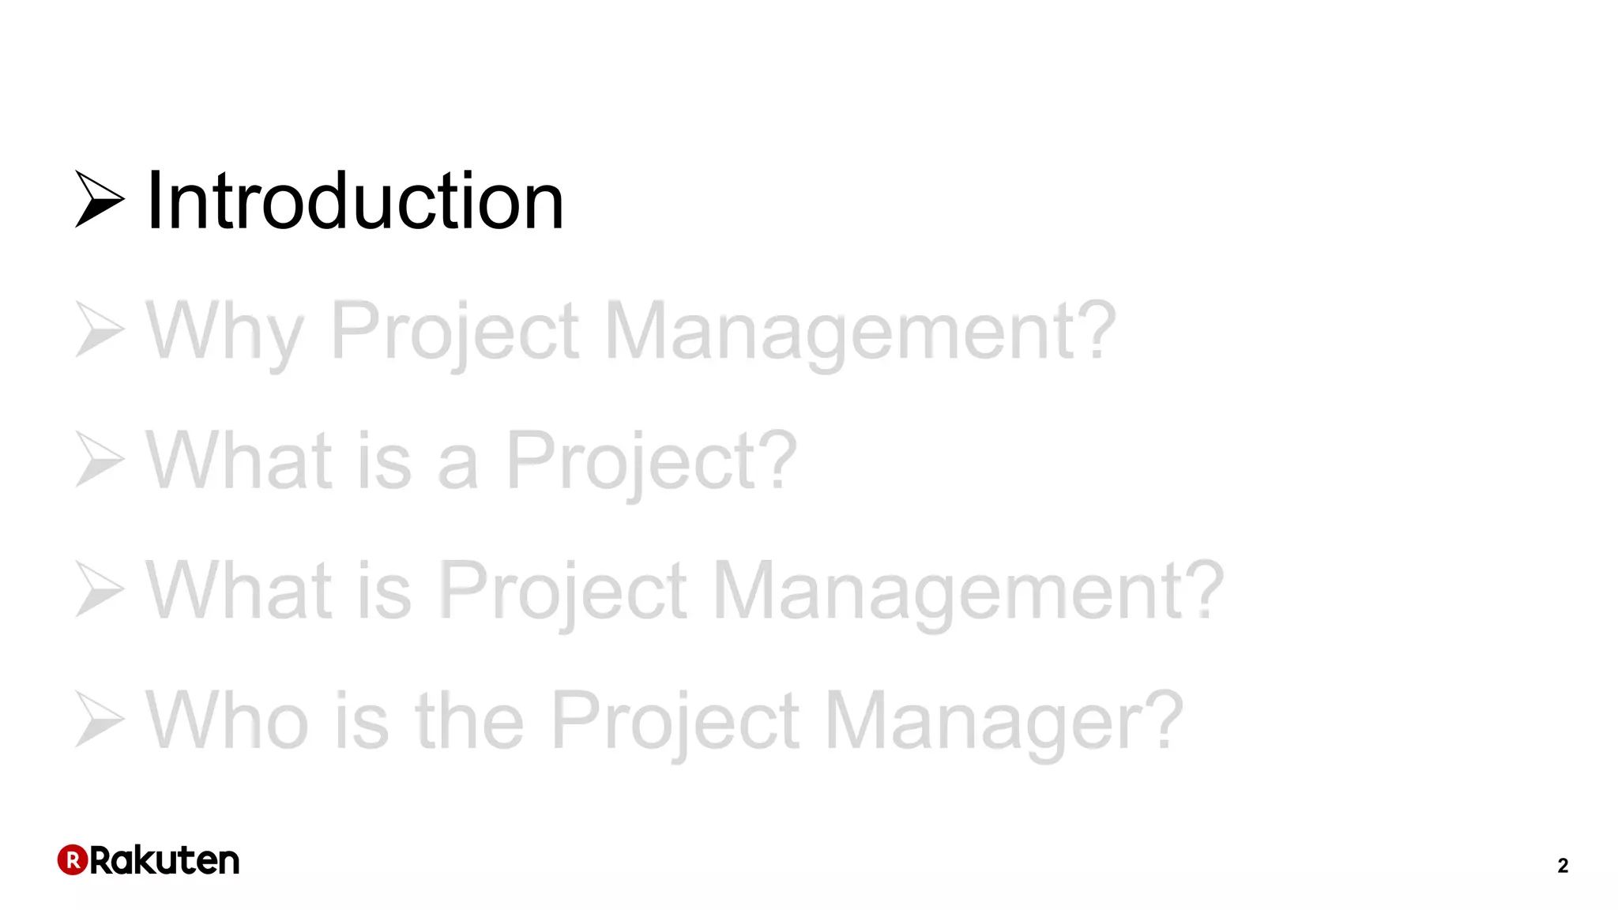The height and width of the screenshot is (910, 1618).
Task: Click the word Project? in the third bullet
Action: click(652, 462)
